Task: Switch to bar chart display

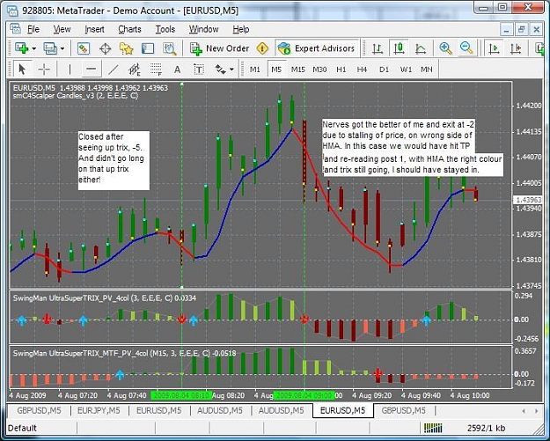Action: pos(378,48)
